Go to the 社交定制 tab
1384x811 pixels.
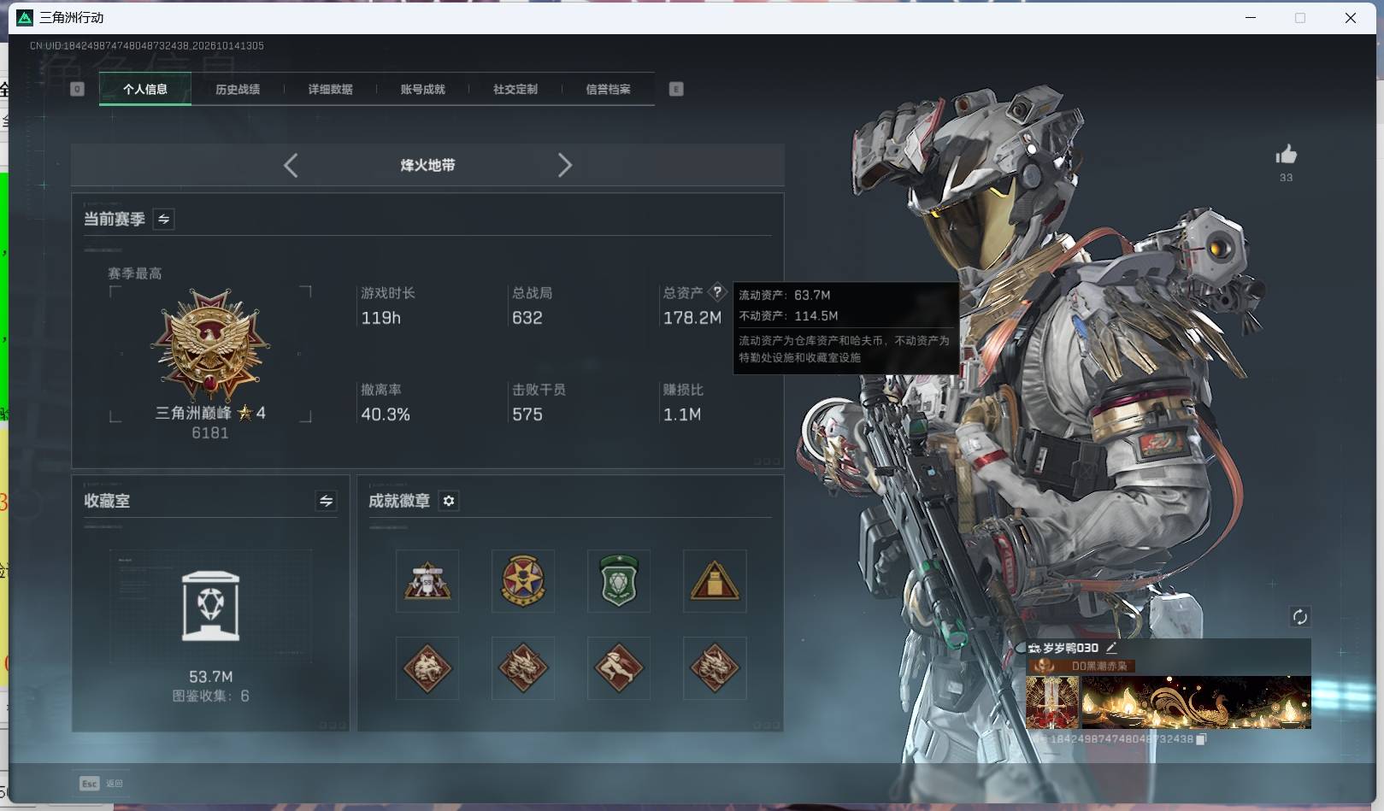tap(515, 89)
